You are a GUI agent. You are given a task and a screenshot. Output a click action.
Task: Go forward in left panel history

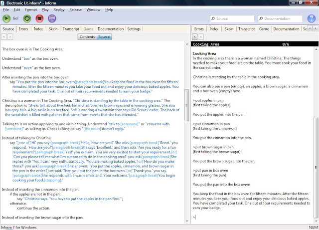coord(10,36)
